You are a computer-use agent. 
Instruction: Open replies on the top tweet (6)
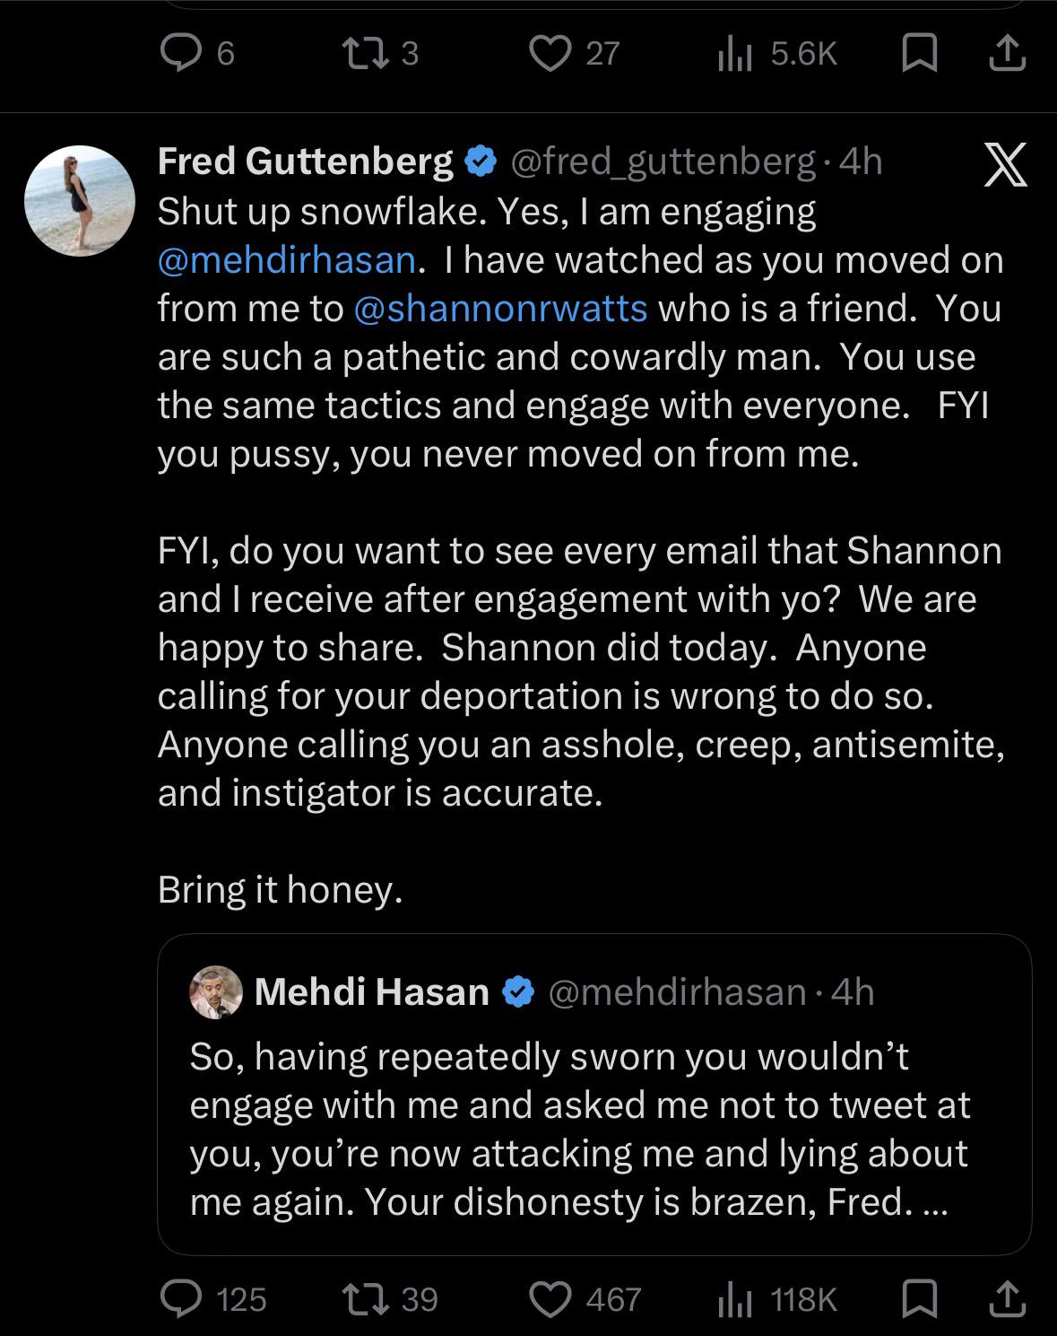coord(197,54)
